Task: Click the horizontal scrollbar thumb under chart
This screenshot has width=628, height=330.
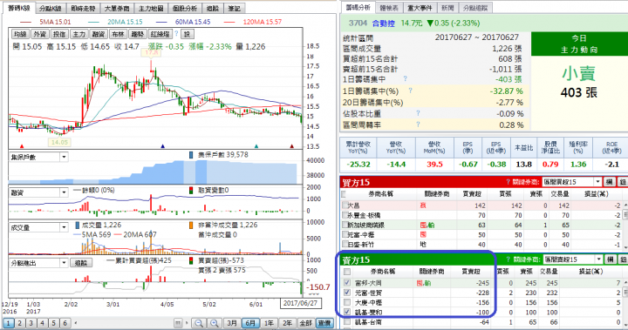Action: [x=178, y=323]
